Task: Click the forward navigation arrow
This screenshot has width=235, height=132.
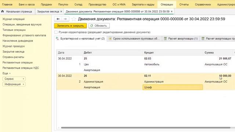Action: [65, 19]
